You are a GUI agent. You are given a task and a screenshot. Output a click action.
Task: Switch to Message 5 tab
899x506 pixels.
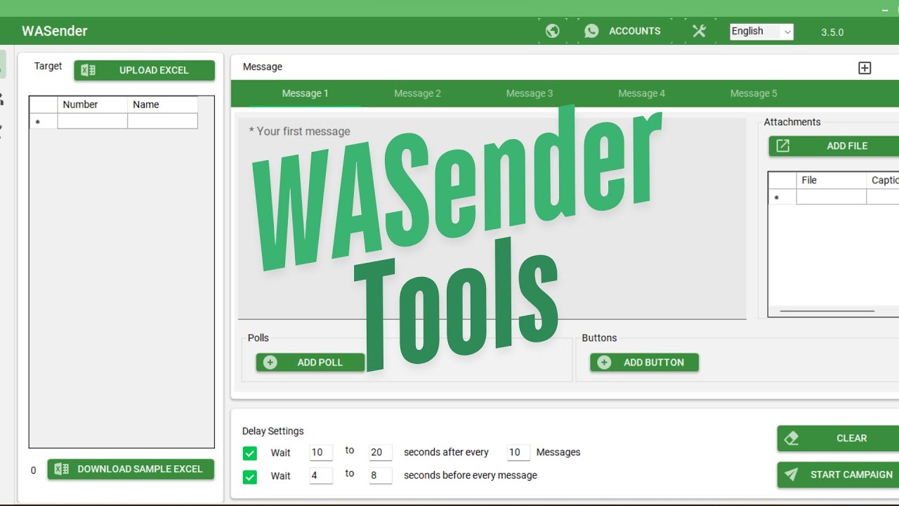[x=754, y=93]
